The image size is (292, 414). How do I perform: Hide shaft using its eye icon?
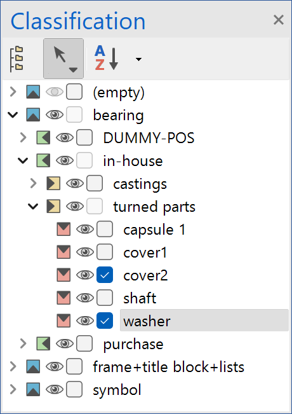[85, 298]
